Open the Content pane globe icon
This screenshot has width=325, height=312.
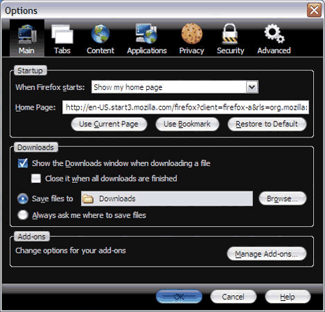(101, 34)
